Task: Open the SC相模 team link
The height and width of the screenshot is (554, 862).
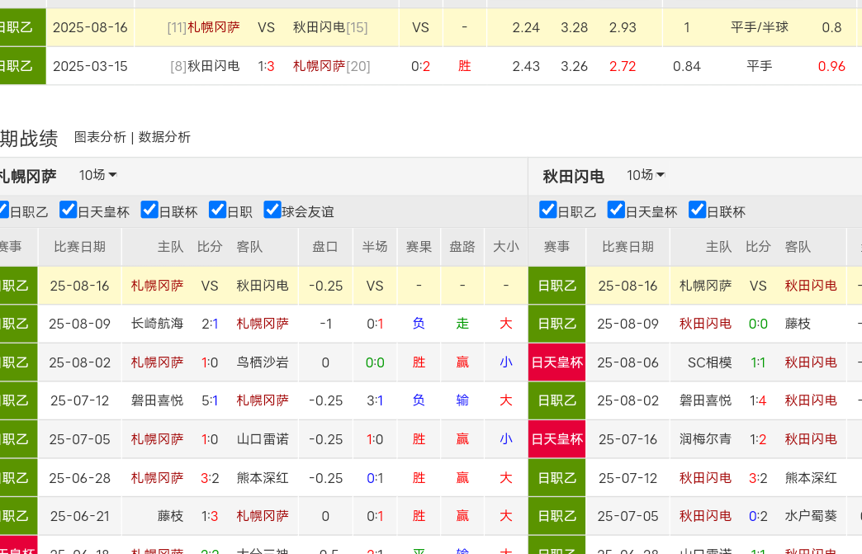Action: tap(710, 362)
